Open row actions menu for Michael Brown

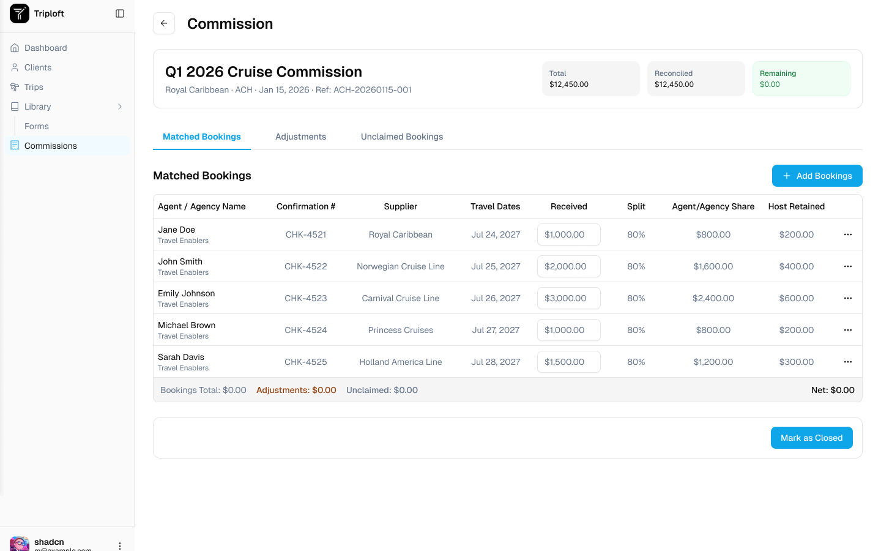coord(848,330)
